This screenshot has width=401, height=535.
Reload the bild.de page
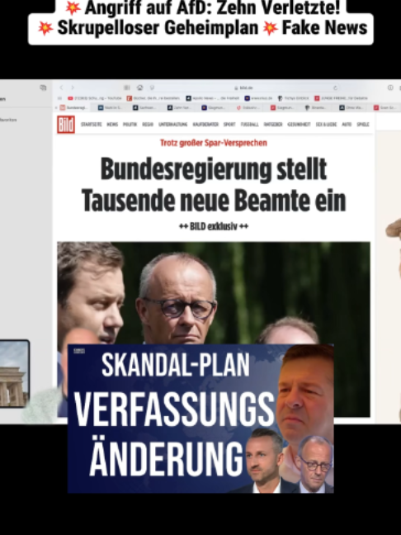(x=336, y=88)
